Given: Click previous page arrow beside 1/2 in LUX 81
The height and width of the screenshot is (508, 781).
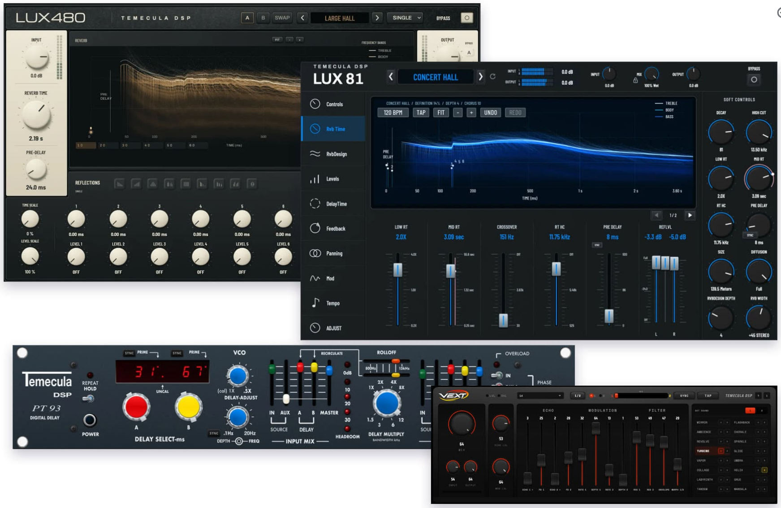Looking at the screenshot, I should coord(656,215).
